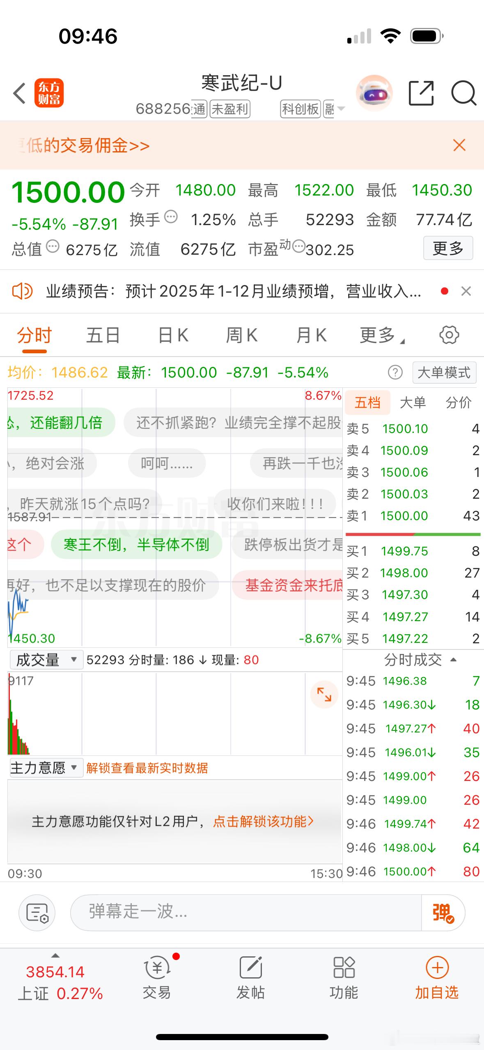484x1050 pixels.
Task: Select the 日K chart tab
Action: [x=173, y=335]
